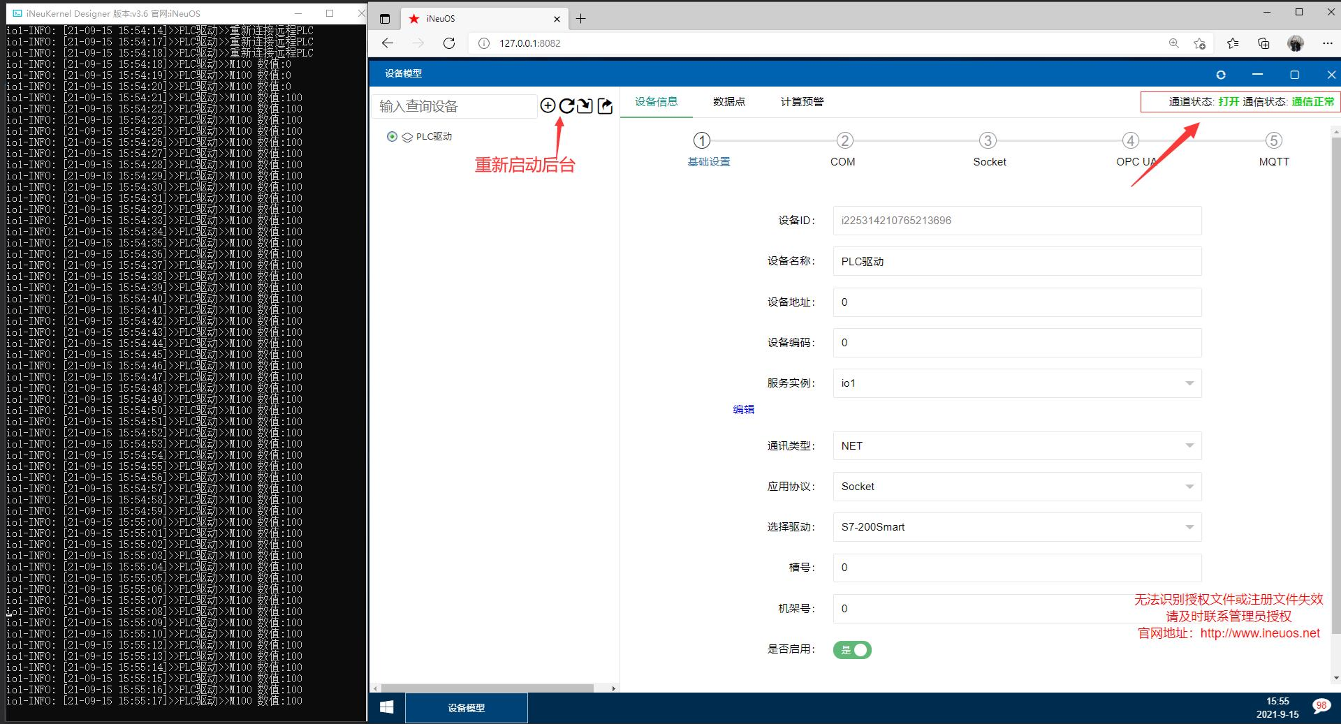1341x724 pixels.
Task: Click the 槽号 field
Action: point(1017,568)
